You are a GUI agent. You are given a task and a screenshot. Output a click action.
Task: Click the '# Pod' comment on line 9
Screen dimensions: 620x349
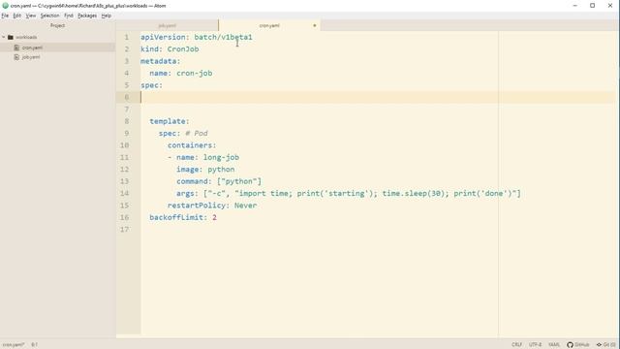(x=197, y=134)
